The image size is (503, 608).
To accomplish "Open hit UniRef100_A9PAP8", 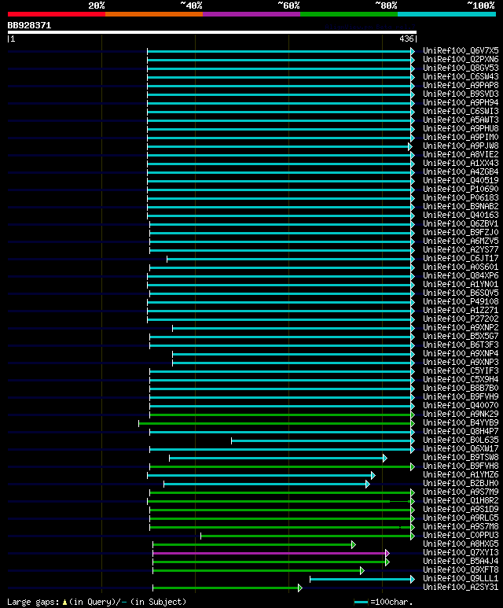I will coord(461,85).
